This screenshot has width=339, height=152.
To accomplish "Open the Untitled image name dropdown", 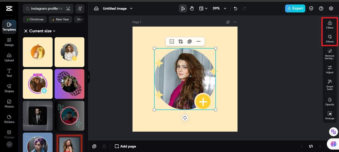I will click(x=118, y=8).
